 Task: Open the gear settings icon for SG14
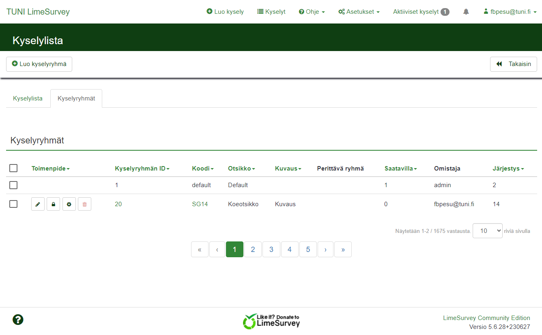click(69, 204)
